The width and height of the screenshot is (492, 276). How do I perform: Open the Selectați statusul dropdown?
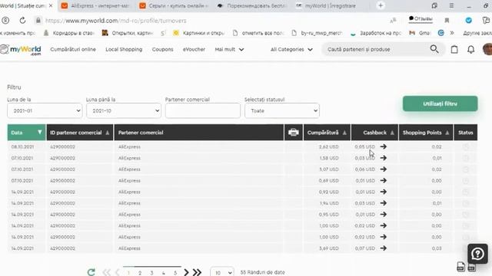(x=282, y=110)
